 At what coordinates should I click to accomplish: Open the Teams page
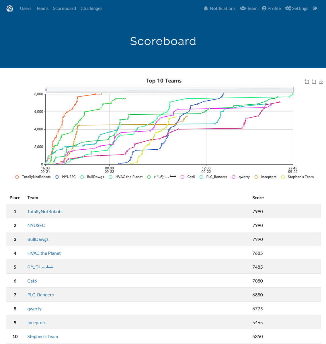pyautogui.click(x=42, y=8)
